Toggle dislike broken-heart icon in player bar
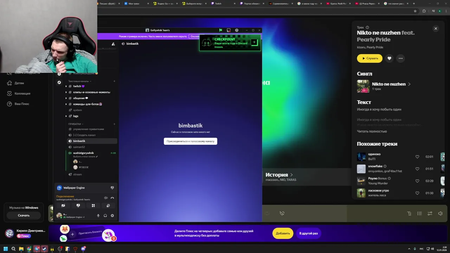 [x=282, y=213]
